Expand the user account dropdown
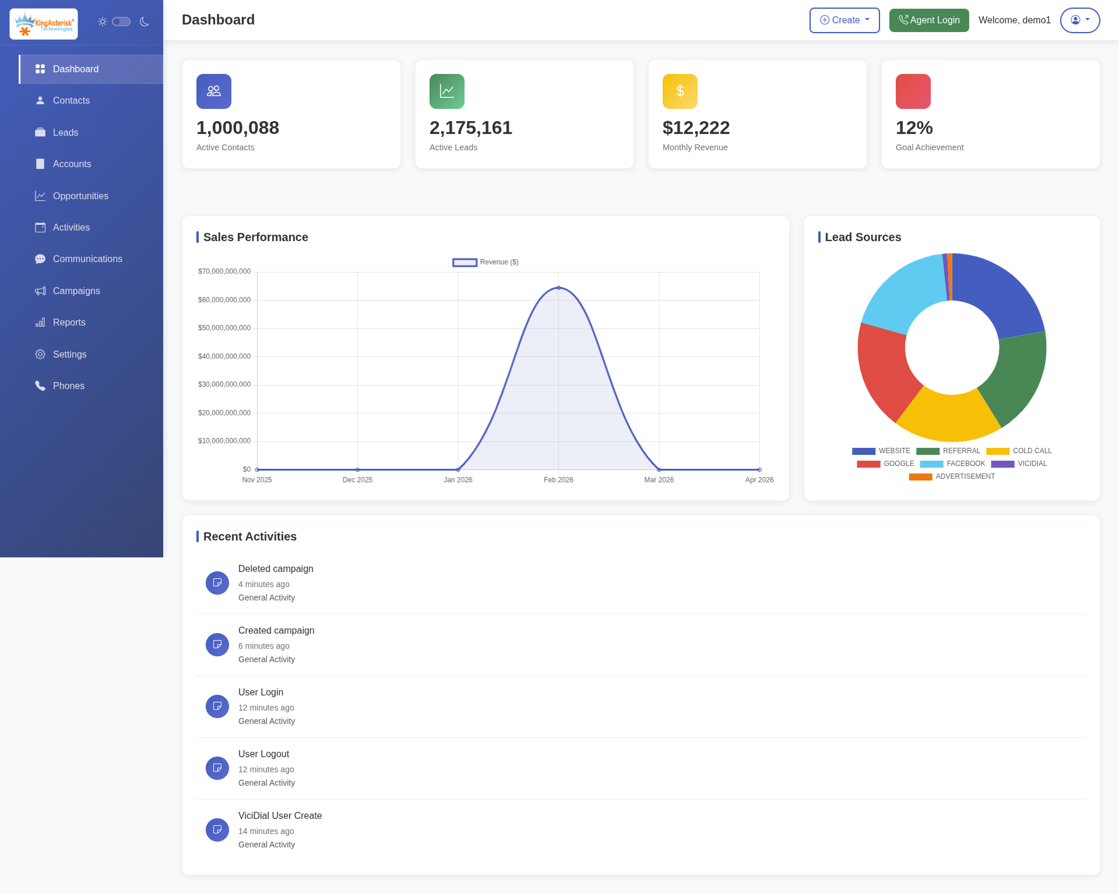Screen dimensions: 1119x894 pos(1079,20)
